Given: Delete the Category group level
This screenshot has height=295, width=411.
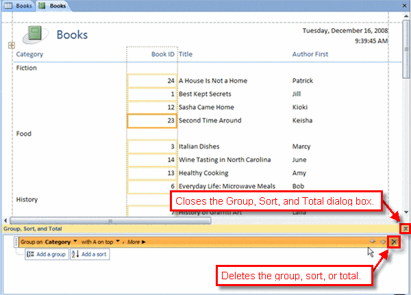Looking at the screenshot, I should pos(394,242).
